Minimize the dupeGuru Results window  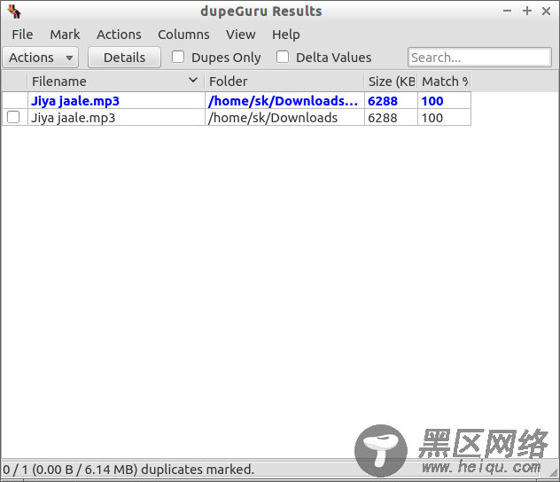click(x=507, y=11)
